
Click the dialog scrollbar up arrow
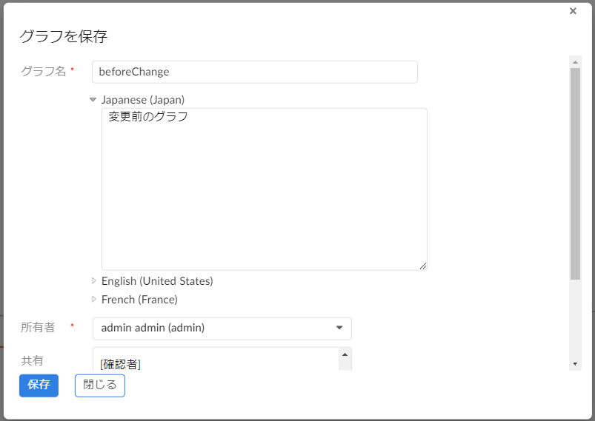[x=575, y=62]
